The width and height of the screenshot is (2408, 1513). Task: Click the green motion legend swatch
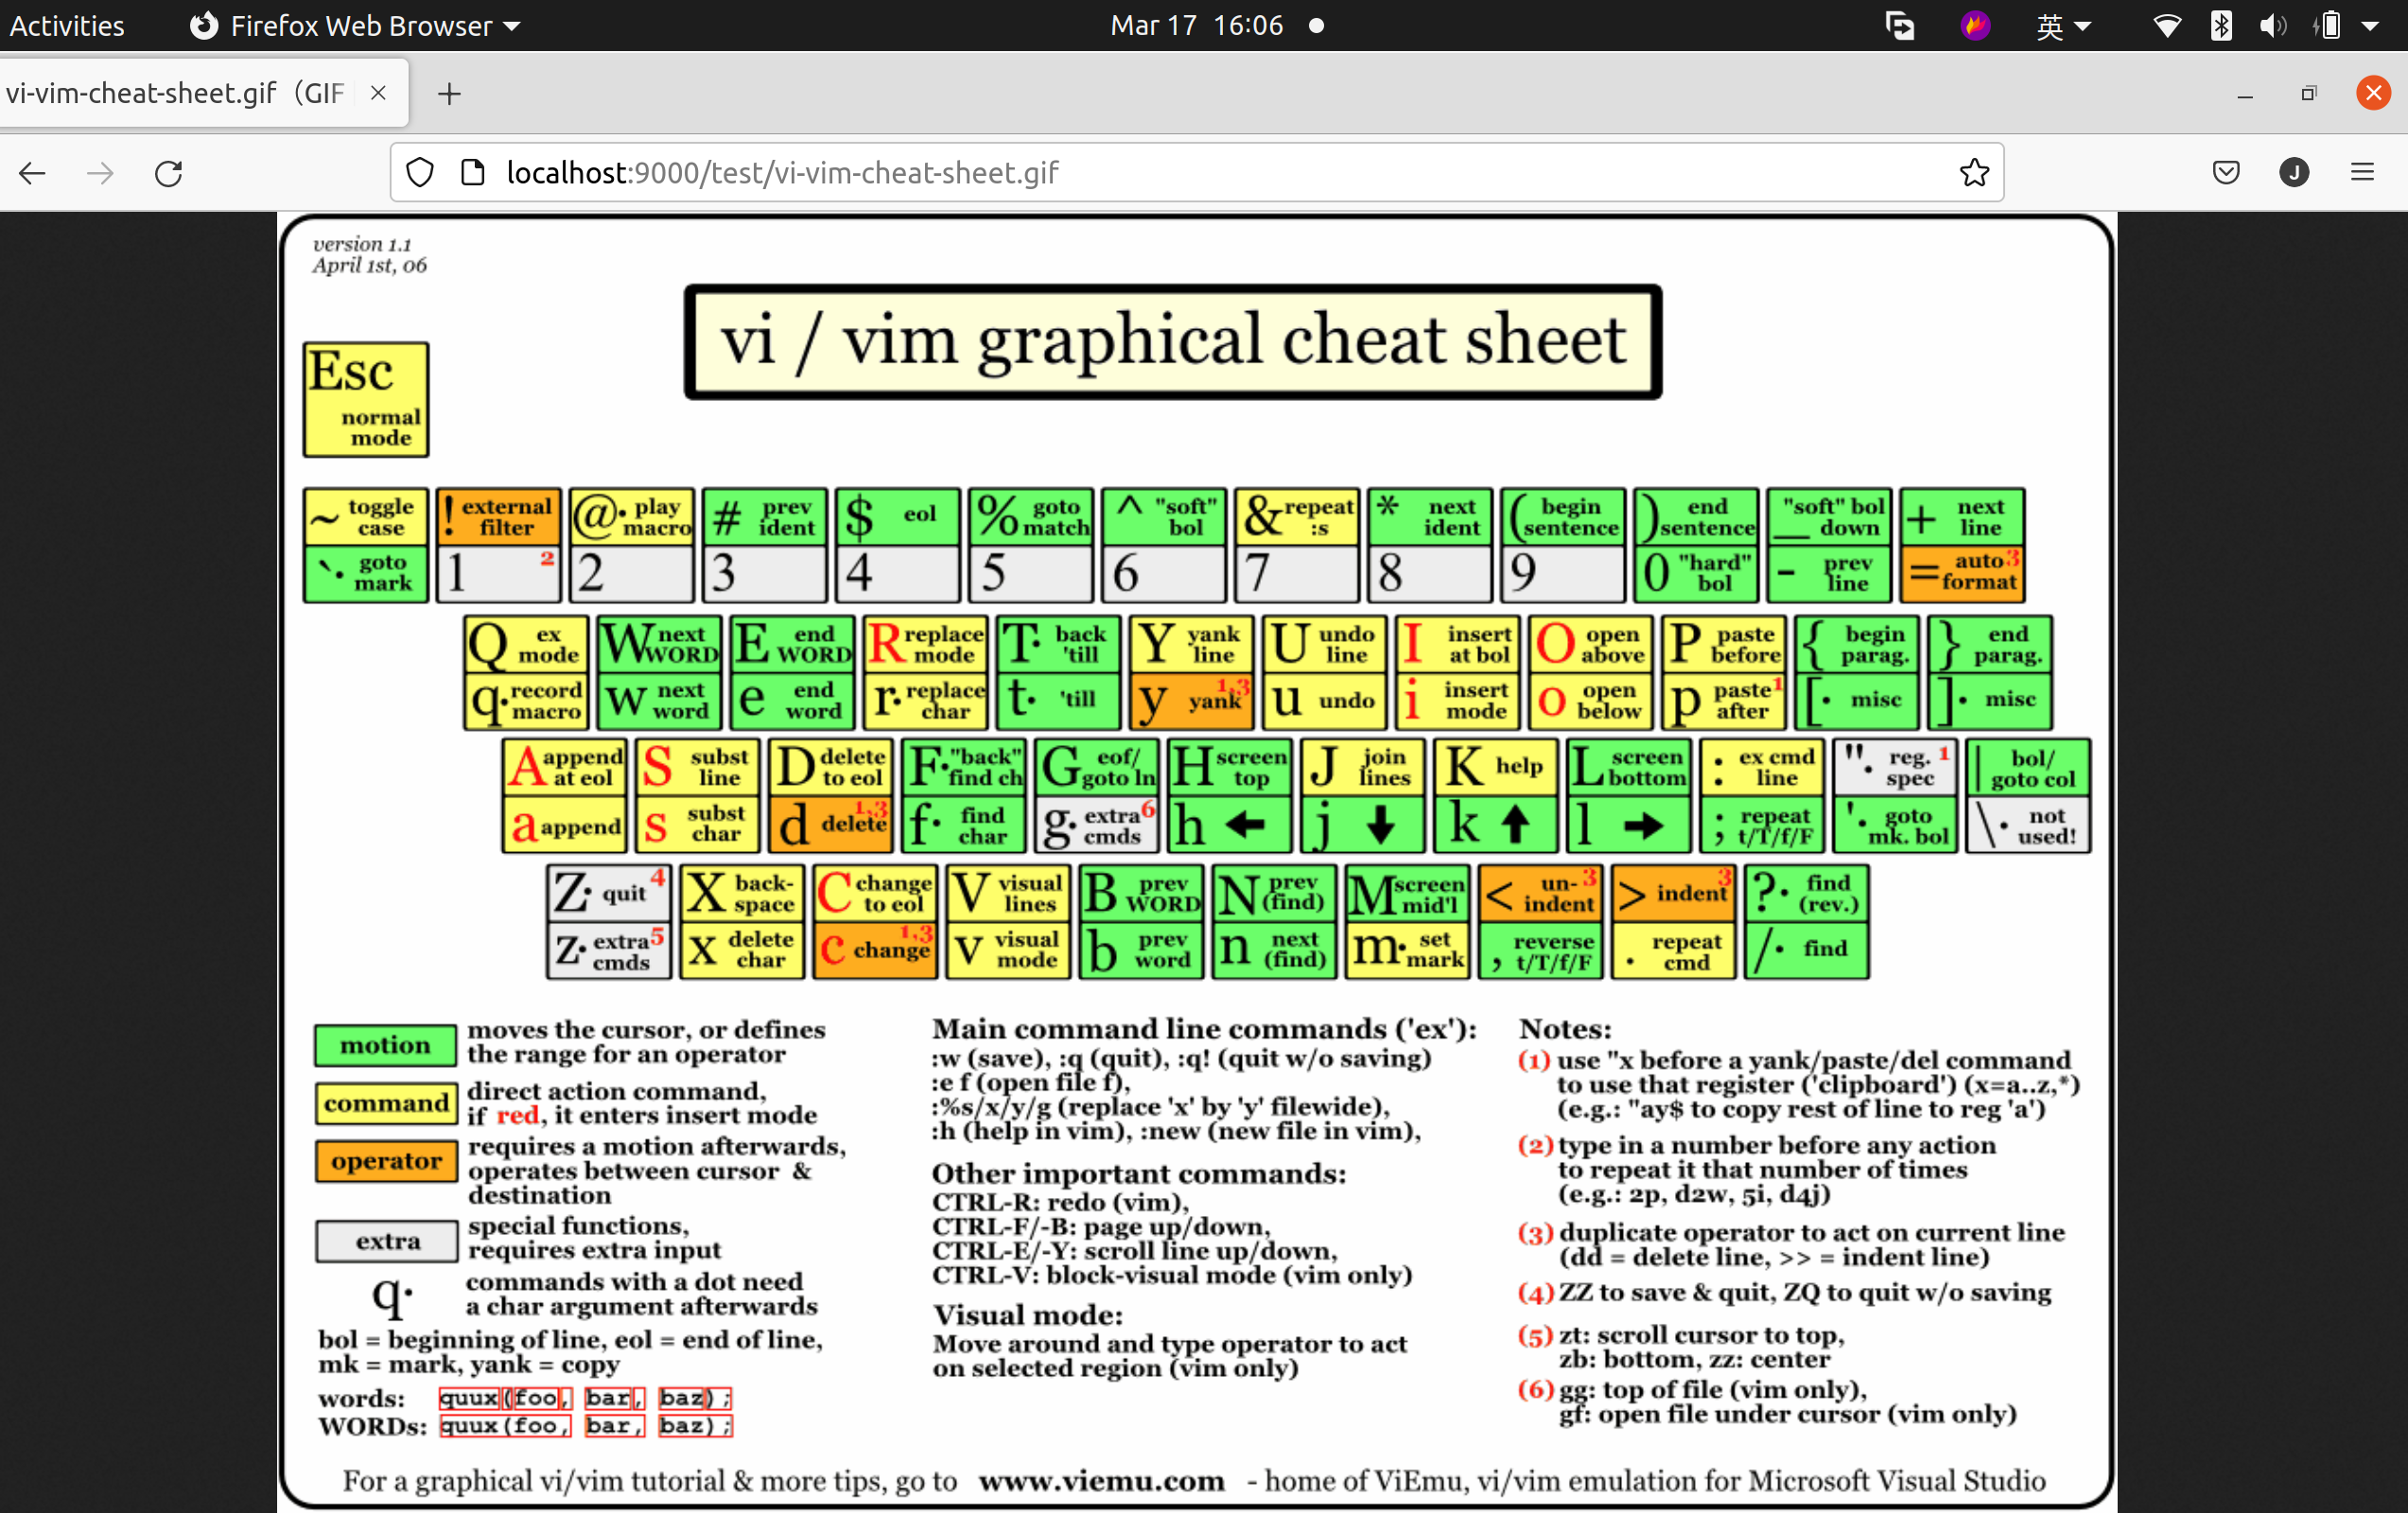(x=386, y=1045)
